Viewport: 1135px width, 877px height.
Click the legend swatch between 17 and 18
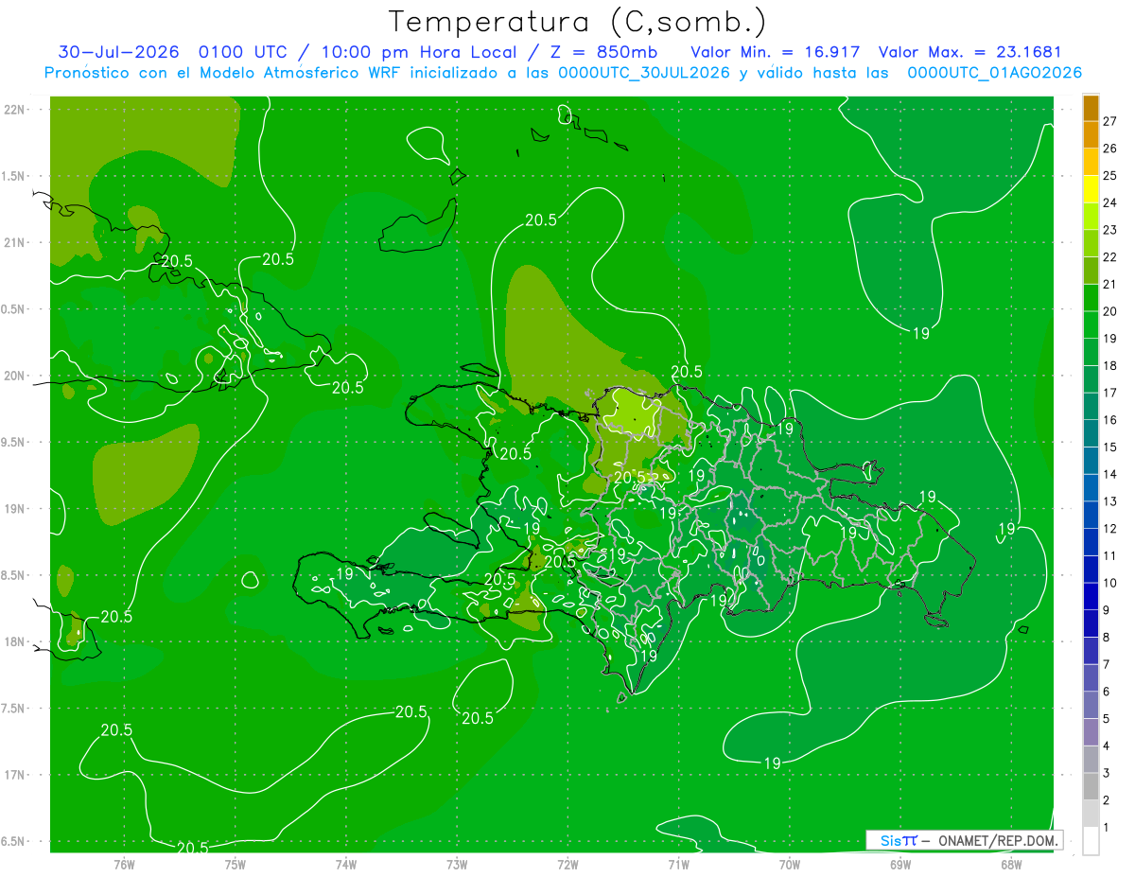[1091, 379]
